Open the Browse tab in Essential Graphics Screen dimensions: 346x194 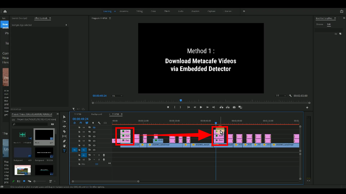click(x=319, y=24)
